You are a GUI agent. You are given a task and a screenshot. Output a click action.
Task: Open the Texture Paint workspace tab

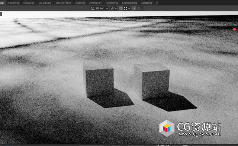63,3
